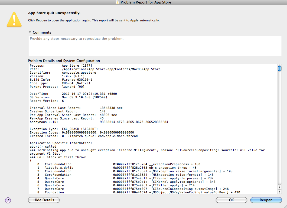
Task: Click the Crashed Thread 'com.apple.main-thread' line
Action: 84,136
